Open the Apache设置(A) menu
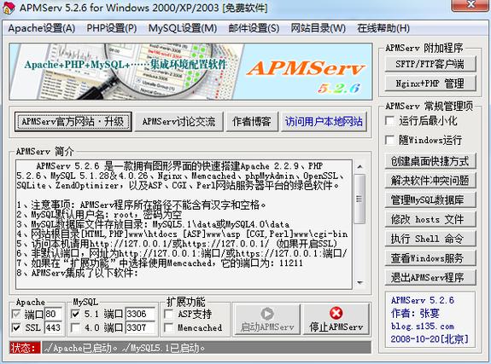Screen dimensions: 491x364 (42, 28)
